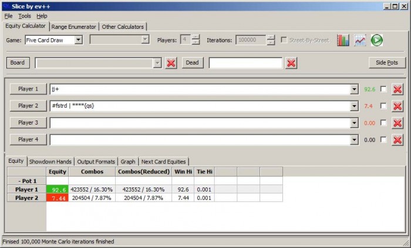Viewport: 411px width, 248px height.
Task: Maximize the Slice window
Action: tap(395, 6)
